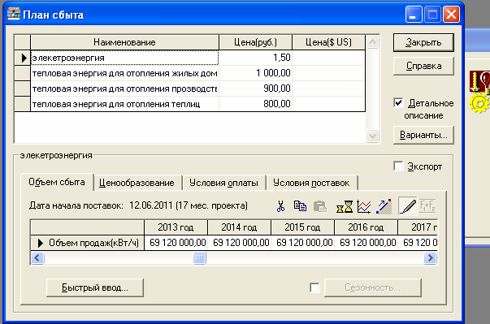This screenshot has height=324, width=490.
Task: Click the F1+F2 formula icon
Action: (x=427, y=206)
